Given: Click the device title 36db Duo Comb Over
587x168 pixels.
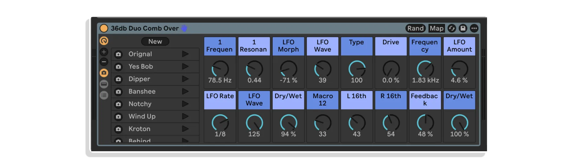Looking at the screenshot, I should (145, 28).
